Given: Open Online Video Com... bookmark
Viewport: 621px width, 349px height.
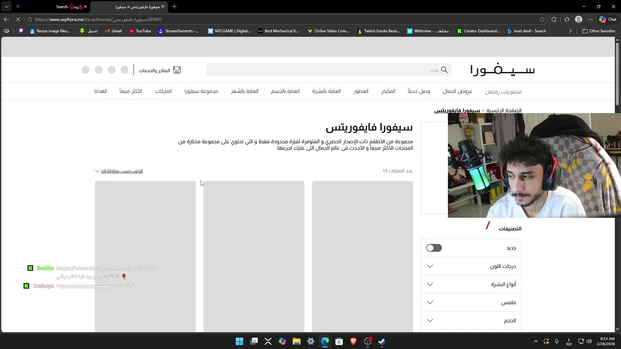Looking at the screenshot, I should point(328,31).
